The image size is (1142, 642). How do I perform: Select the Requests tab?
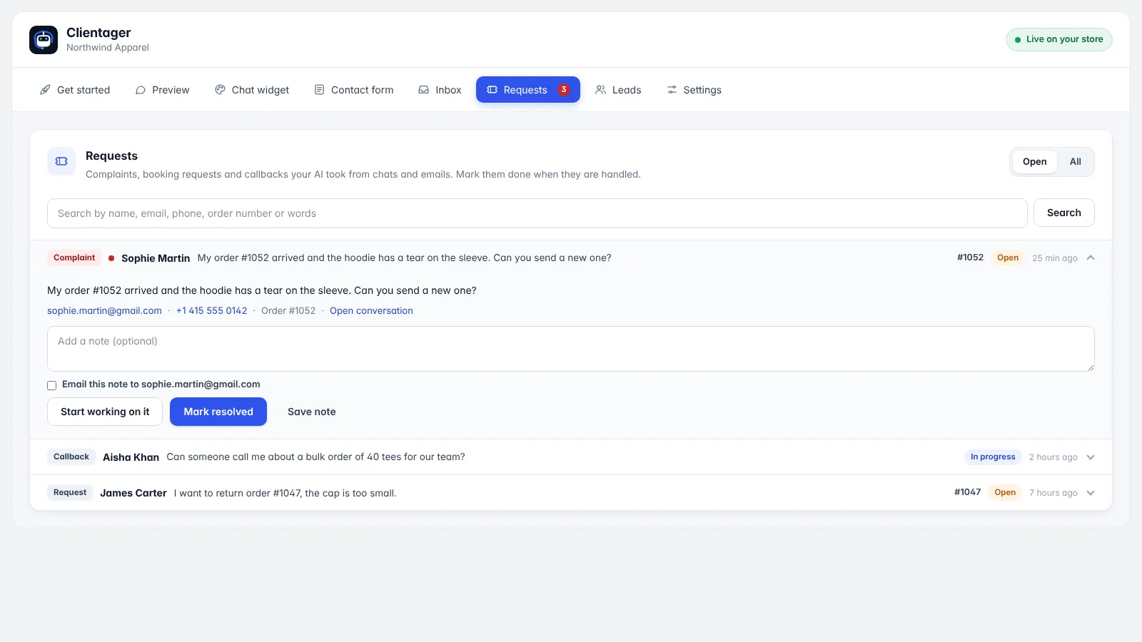528,90
